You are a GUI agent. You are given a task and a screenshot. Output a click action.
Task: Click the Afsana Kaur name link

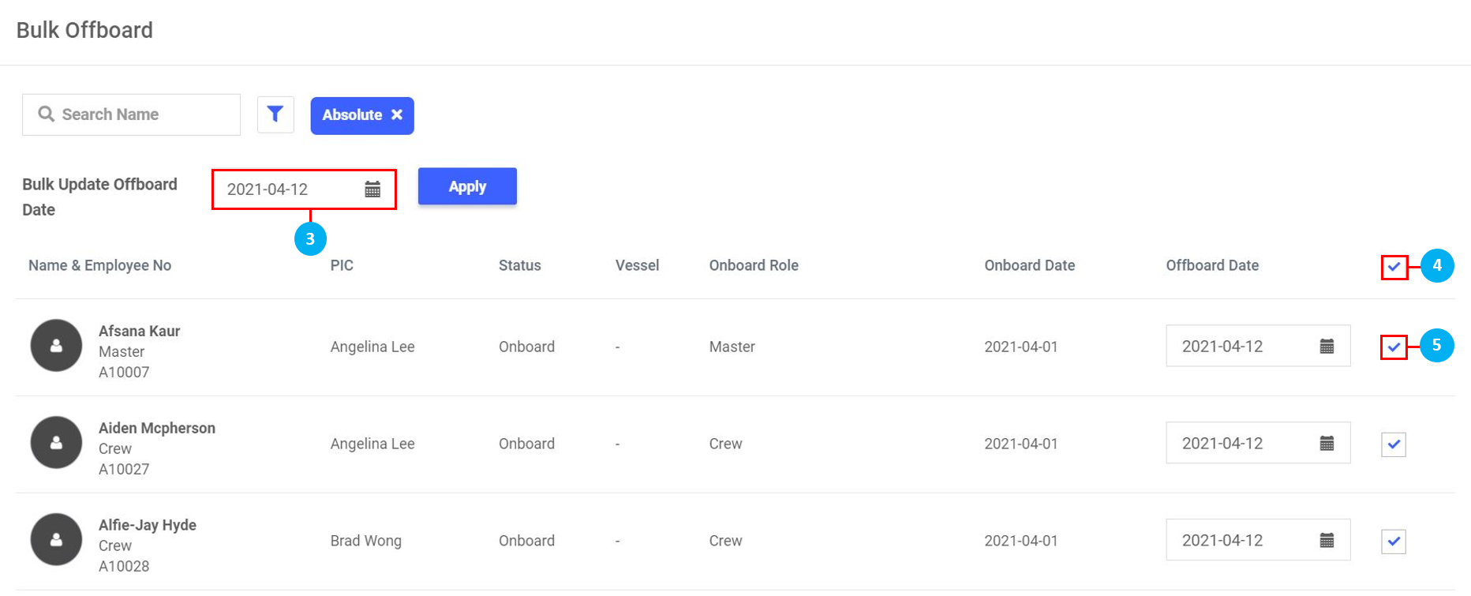(x=139, y=331)
